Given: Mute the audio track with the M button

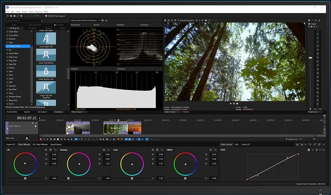Looking at the screenshot, I should pos(33,123).
